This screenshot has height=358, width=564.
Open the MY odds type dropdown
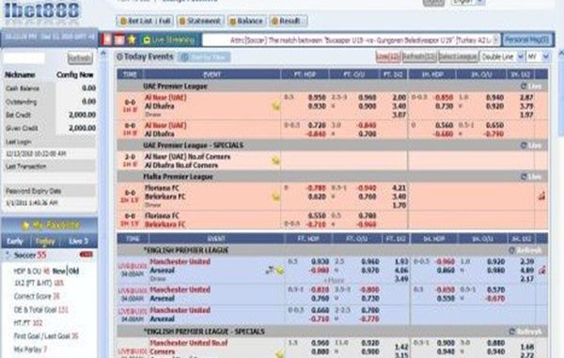(x=538, y=56)
